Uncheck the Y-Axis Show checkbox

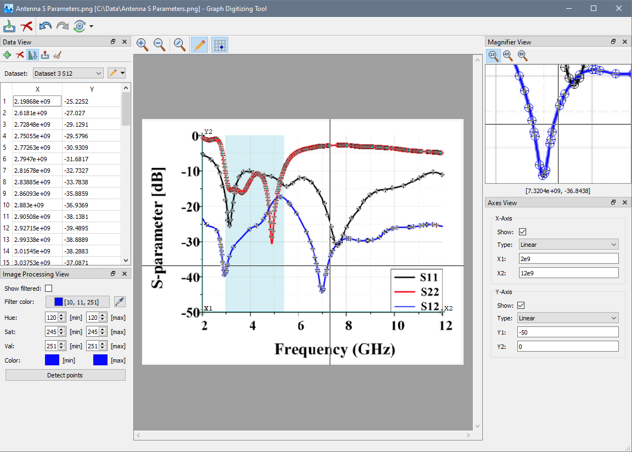pyautogui.click(x=522, y=306)
